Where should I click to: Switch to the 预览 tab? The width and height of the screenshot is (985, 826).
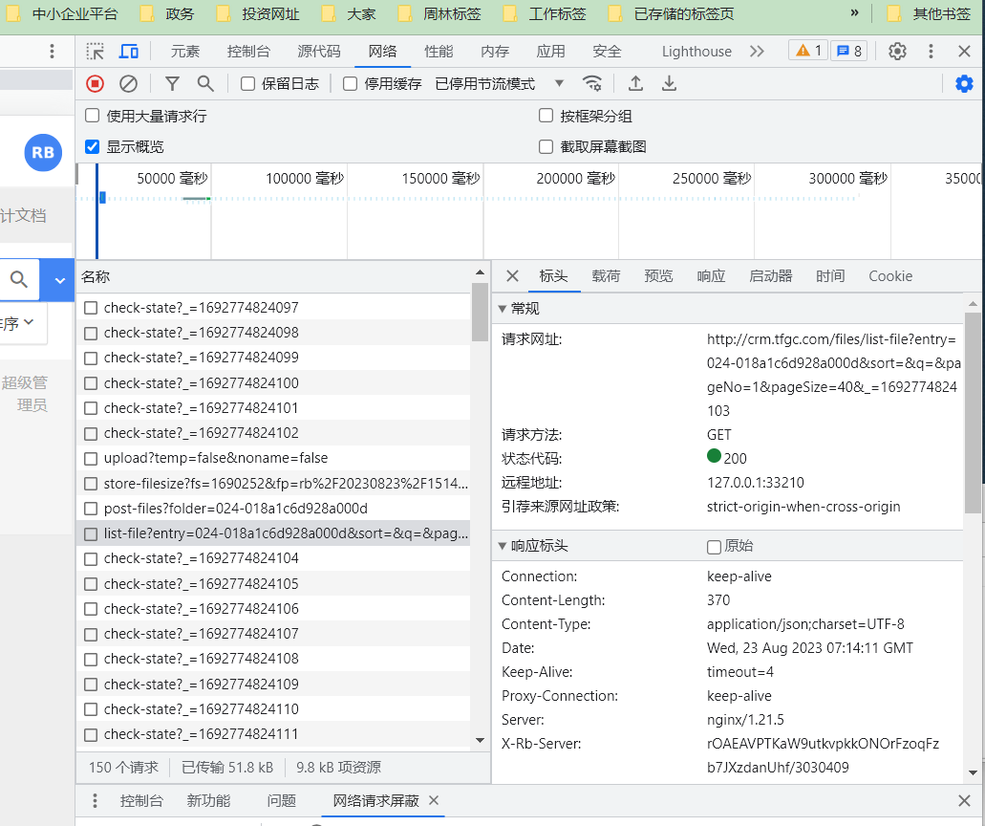point(657,275)
